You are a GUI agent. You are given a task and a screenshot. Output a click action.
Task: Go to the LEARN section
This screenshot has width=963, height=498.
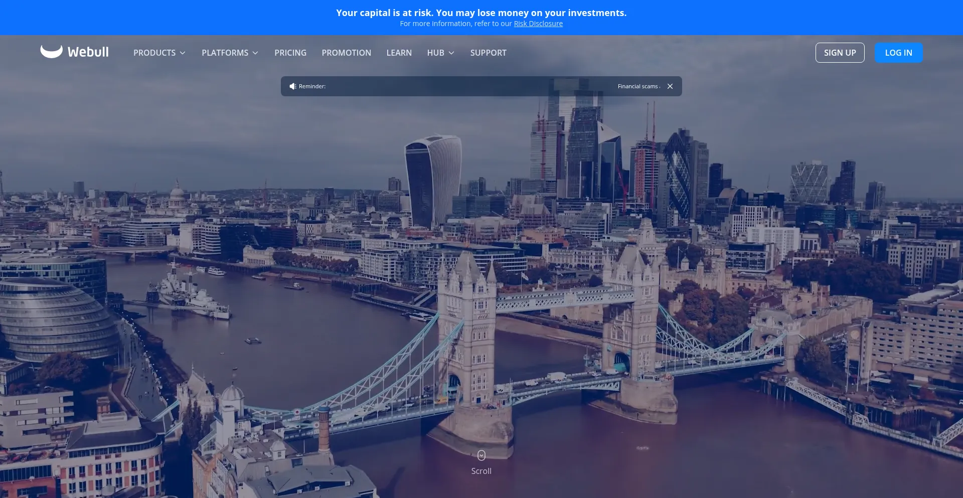click(x=399, y=53)
